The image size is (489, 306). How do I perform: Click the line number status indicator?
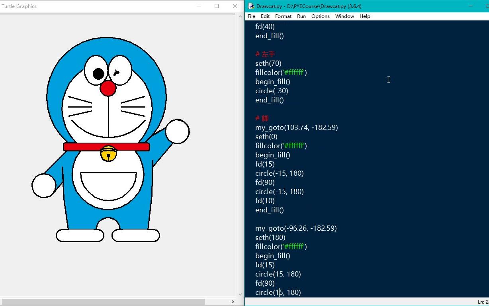point(483,302)
